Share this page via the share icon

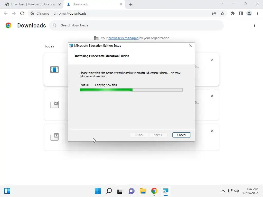click(214, 13)
